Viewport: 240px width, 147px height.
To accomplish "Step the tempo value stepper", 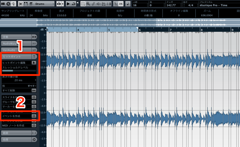I will click(x=181, y=5).
